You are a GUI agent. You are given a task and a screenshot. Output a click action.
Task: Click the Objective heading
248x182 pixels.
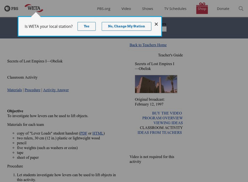click(15, 111)
